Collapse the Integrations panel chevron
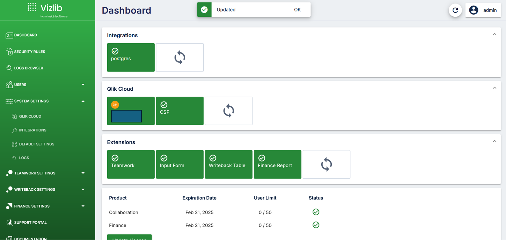Screen dimensions: 506x240 coord(494,35)
